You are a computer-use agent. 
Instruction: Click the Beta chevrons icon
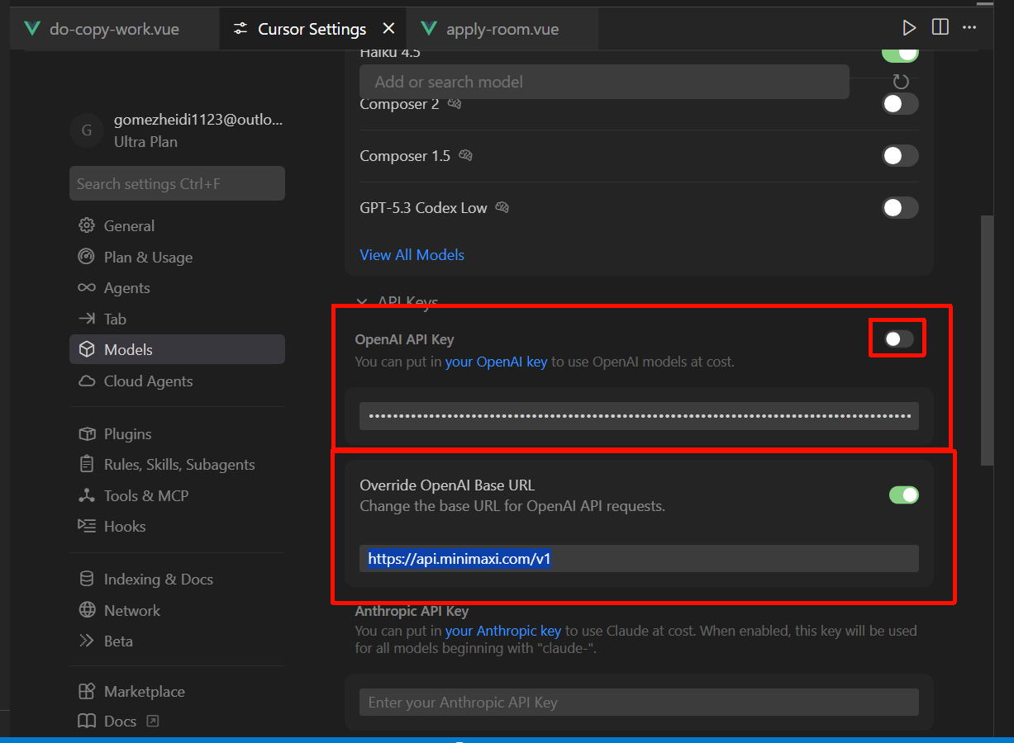pyautogui.click(x=87, y=641)
